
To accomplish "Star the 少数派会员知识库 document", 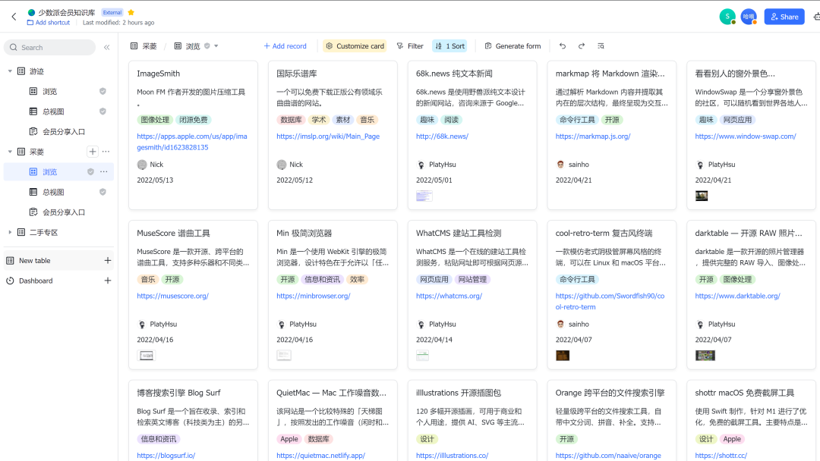I will point(131,12).
